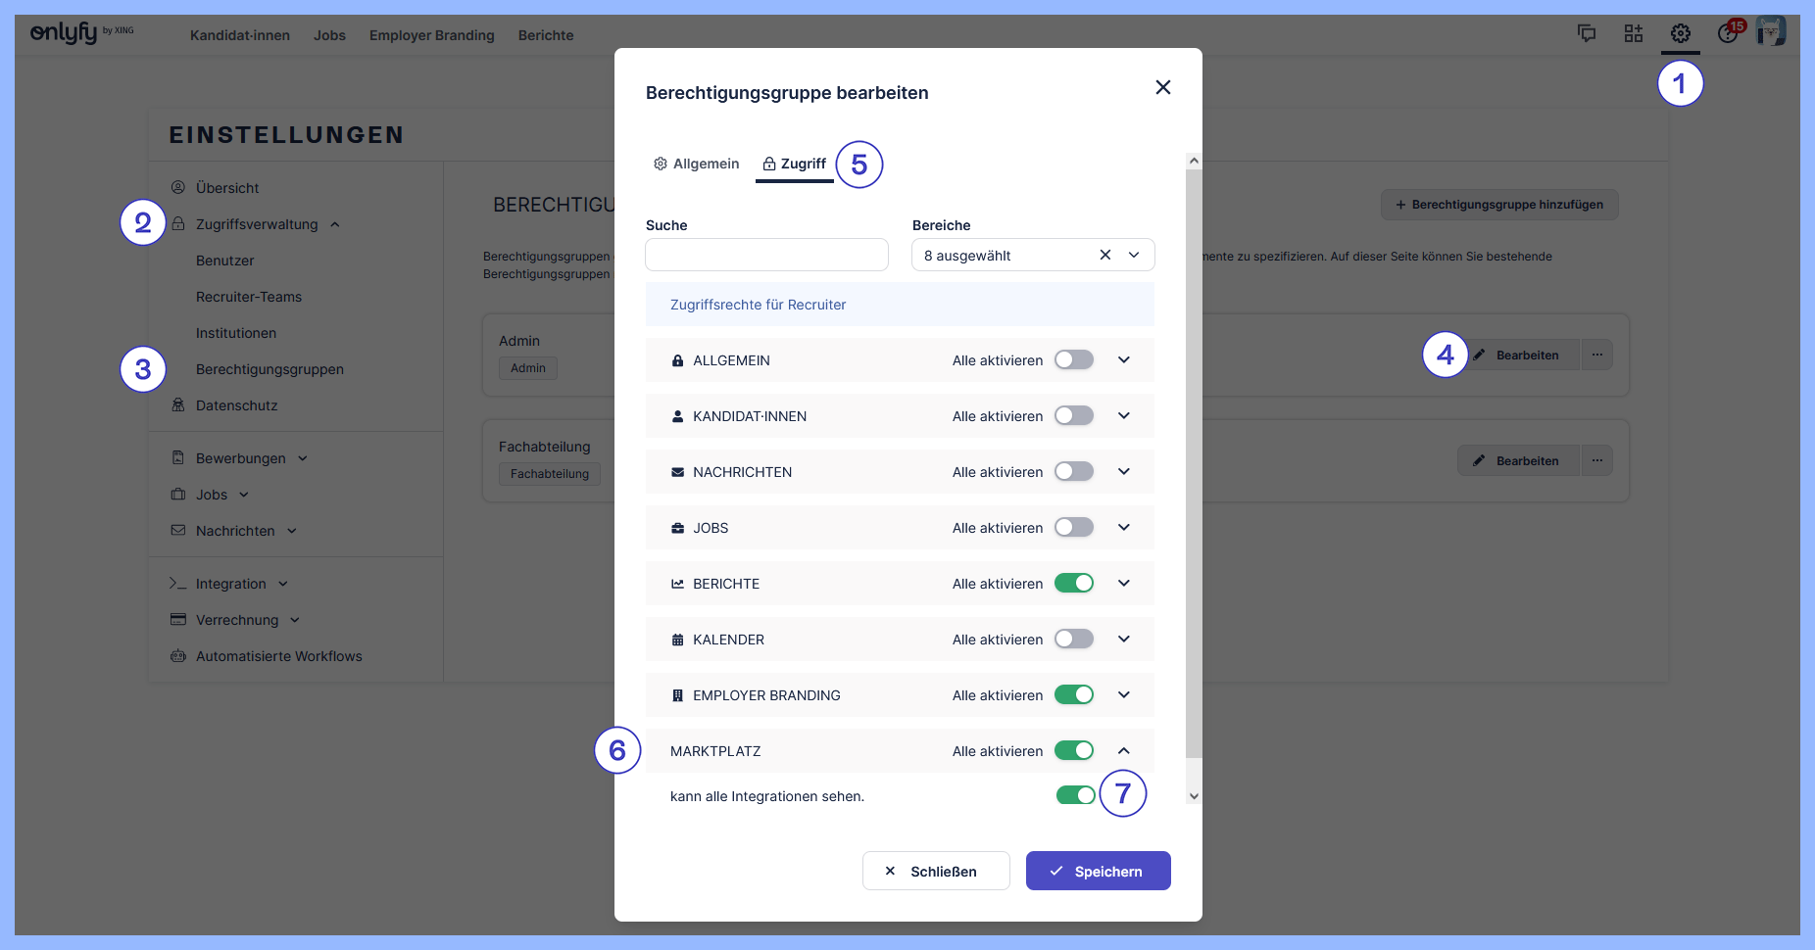Open the Bereiche dropdown
Screen dimensions: 1815x950
pyautogui.click(x=1134, y=255)
